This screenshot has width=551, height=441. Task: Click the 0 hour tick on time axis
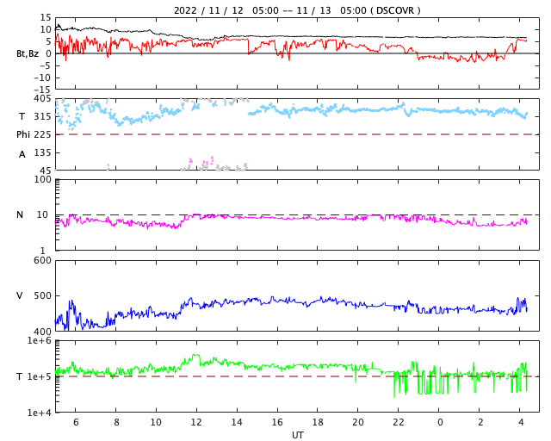pyautogui.click(x=440, y=422)
